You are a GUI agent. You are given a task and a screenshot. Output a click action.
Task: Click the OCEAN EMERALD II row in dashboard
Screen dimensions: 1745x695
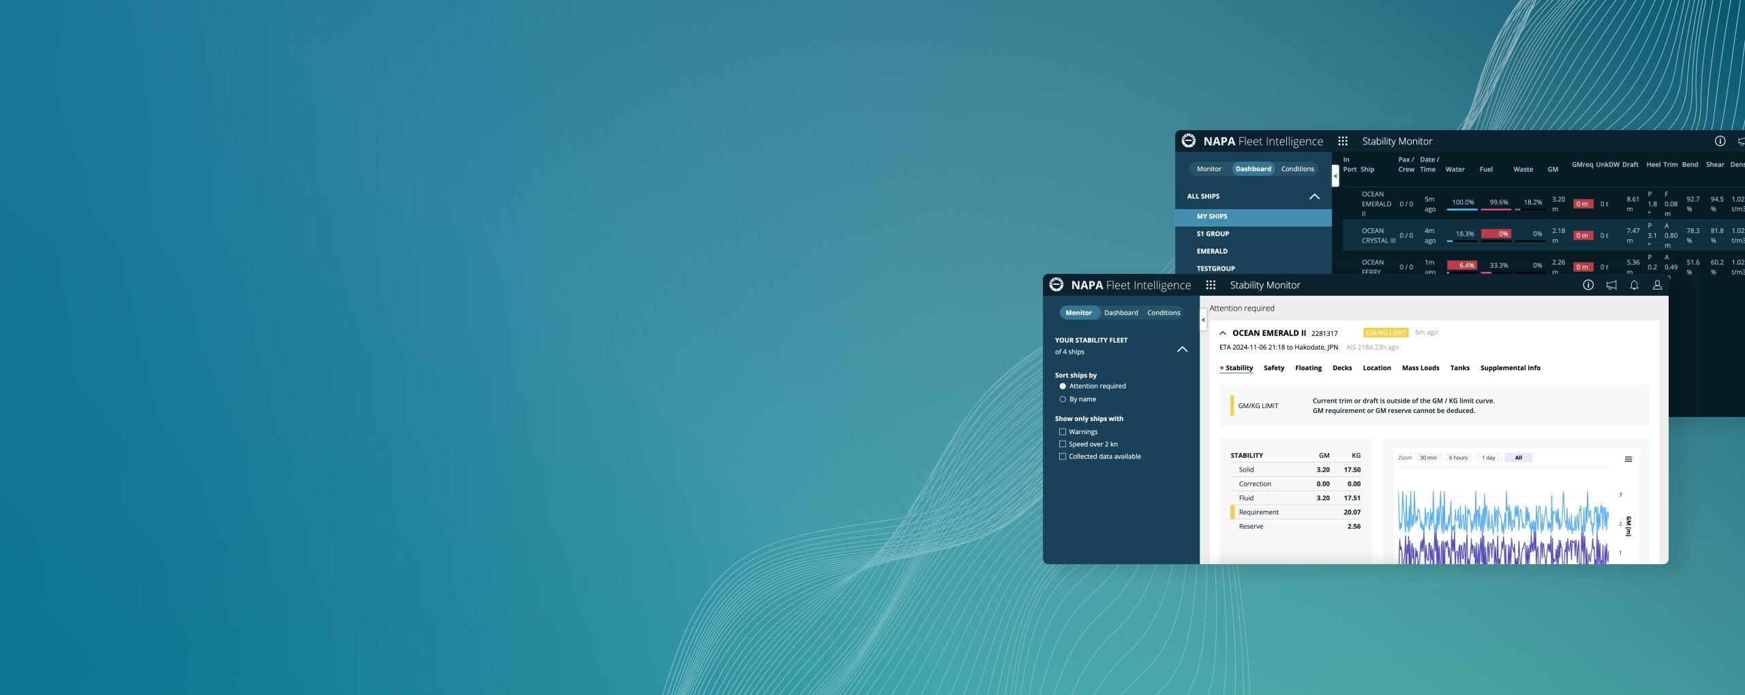[1543, 204]
